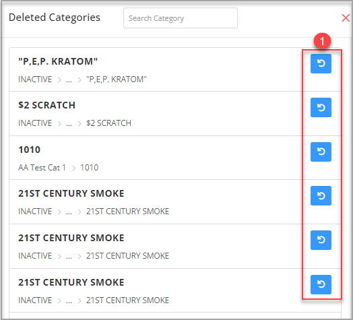
Task: Expand the ellipsis in $2 SCRATCH breadcrumb
Action: [69, 123]
